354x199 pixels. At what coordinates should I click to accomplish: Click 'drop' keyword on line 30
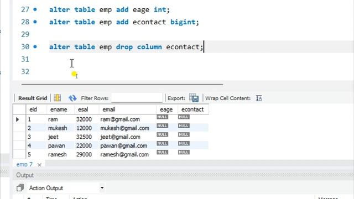pyautogui.click(x=124, y=47)
